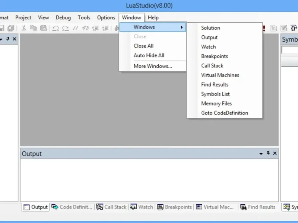This screenshot has width=298, height=223.
Task: Open the Options menu
Action: pos(106,17)
